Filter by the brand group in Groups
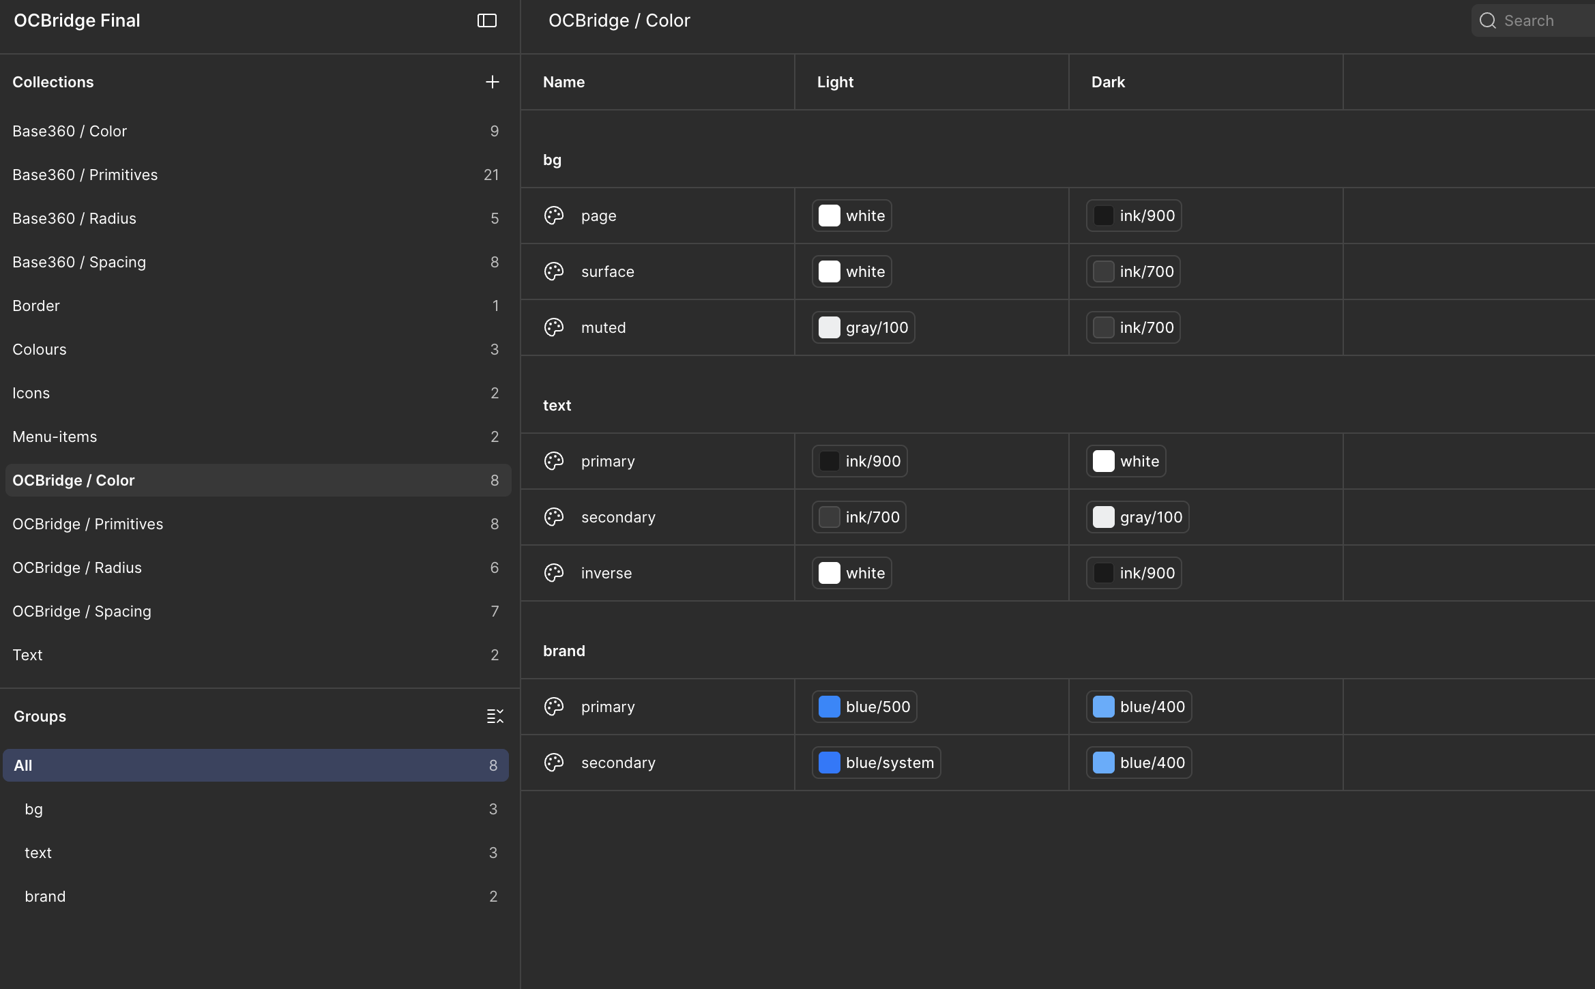 [x=256, y=896]
